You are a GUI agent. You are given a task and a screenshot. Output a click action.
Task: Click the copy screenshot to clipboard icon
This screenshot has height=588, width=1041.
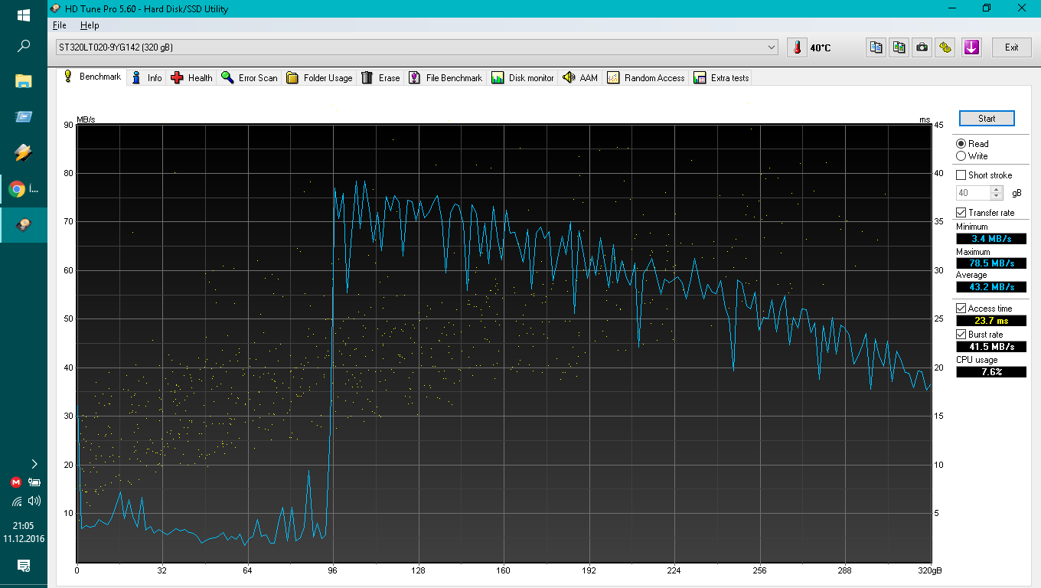[899, 47]
